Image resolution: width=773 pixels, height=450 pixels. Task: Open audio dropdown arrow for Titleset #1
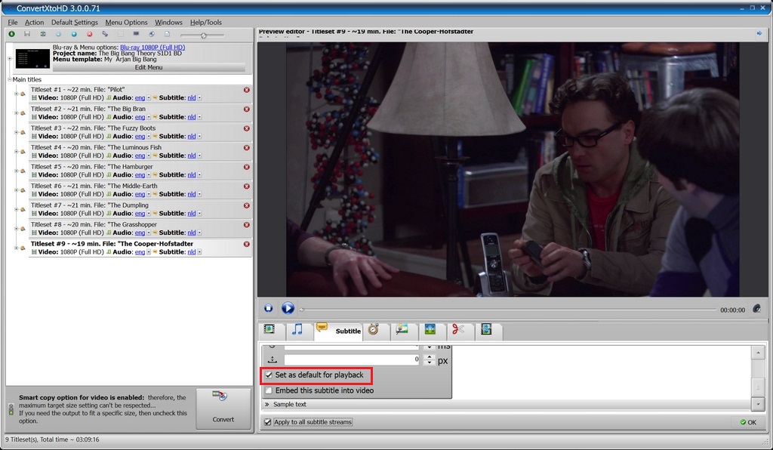pyautogui.click(x=149, y=98)
